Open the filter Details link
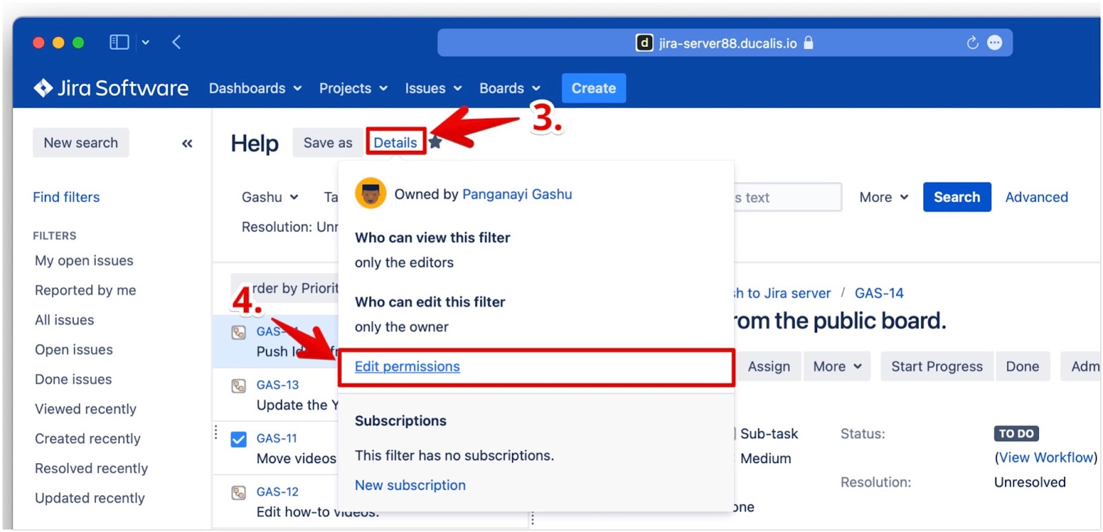1103x532 pixels. point(395,143)
